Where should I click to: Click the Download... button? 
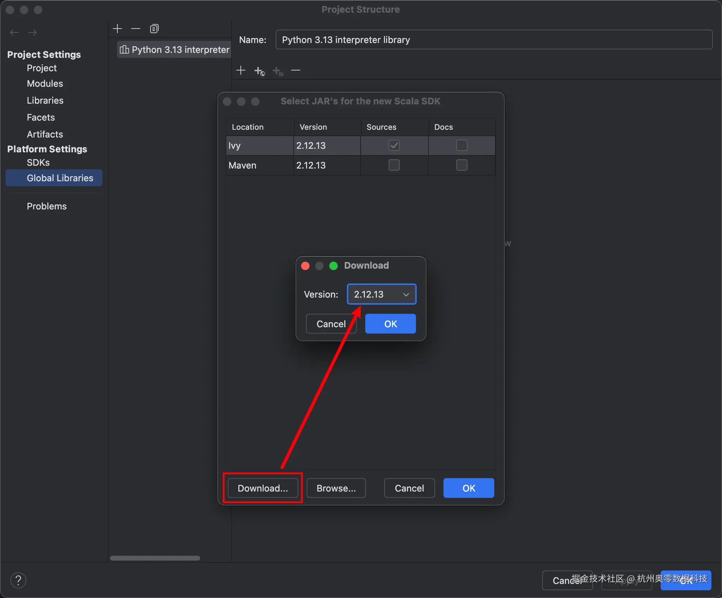click(263, 488)
